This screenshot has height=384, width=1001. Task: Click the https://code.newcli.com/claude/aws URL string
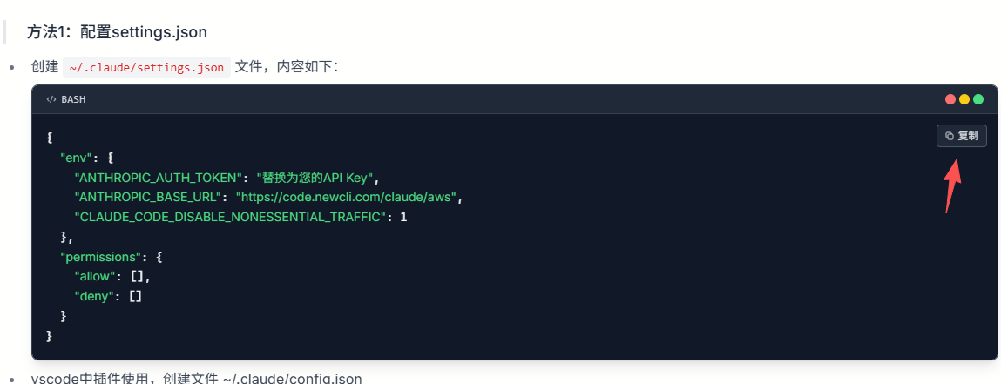(x=345, y=197)
